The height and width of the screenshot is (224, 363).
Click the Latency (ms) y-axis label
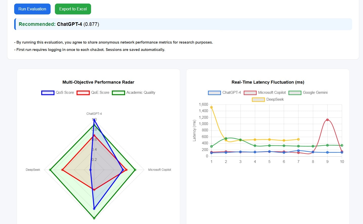coord(194,130)
